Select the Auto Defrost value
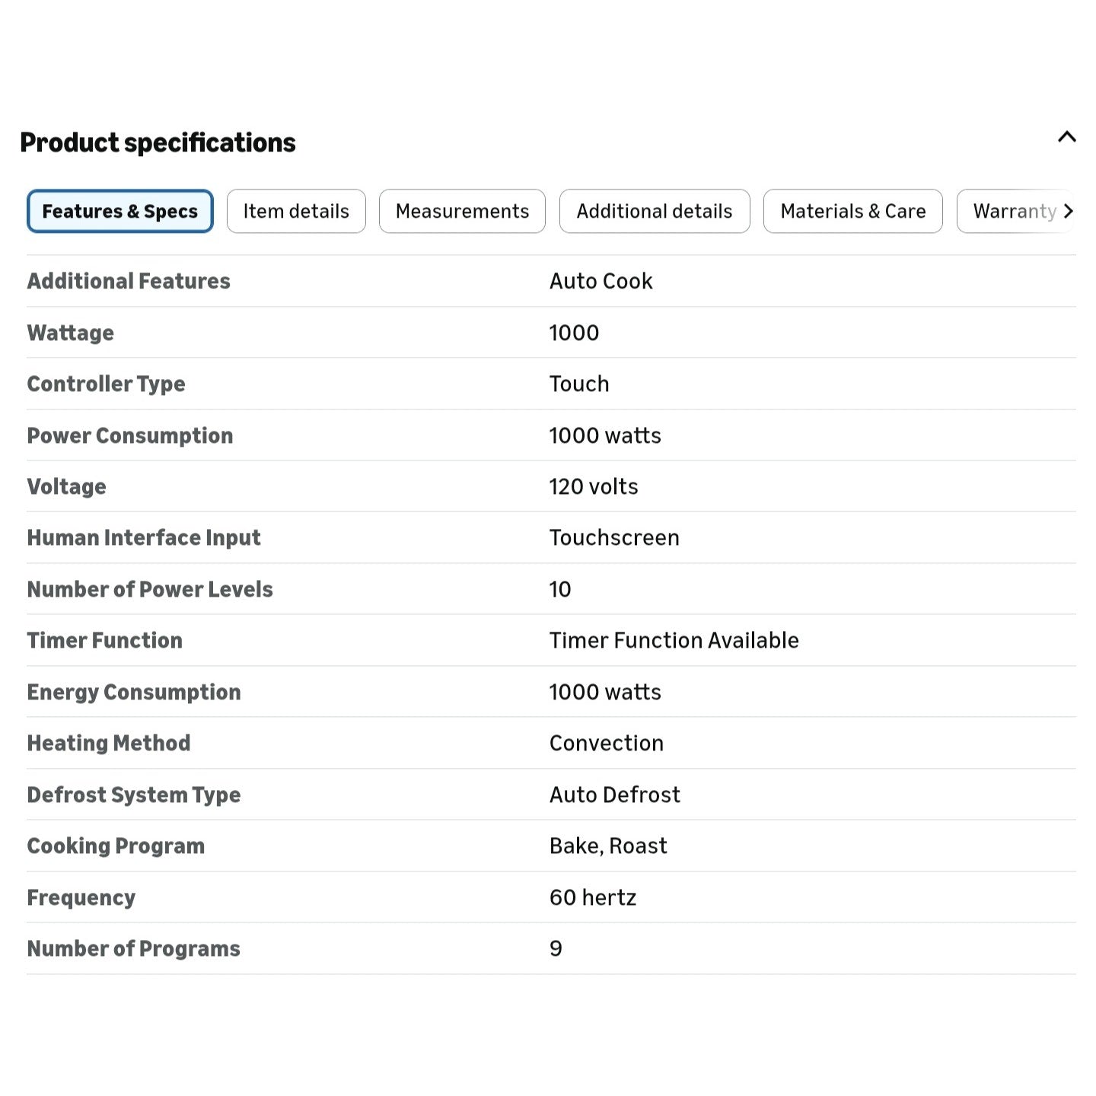Viewport: 1096px width, 1096px height. tap(615, 795)
